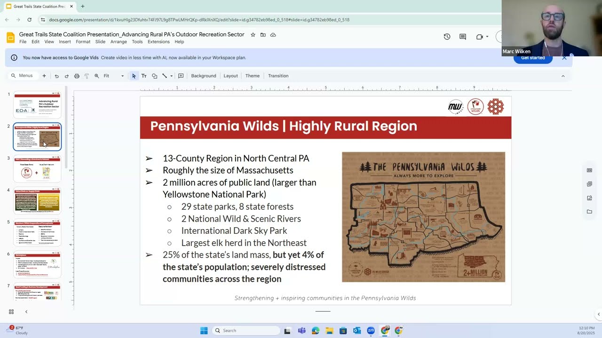Star the presentation title
Image resolution: width=602 pixels, height=338 pixels.
coord(253,35)
